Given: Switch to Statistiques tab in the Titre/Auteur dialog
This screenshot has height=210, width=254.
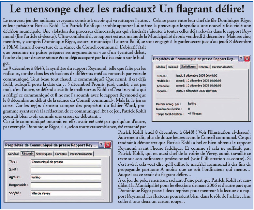Looking at the screenshot, I should [44, 154].
